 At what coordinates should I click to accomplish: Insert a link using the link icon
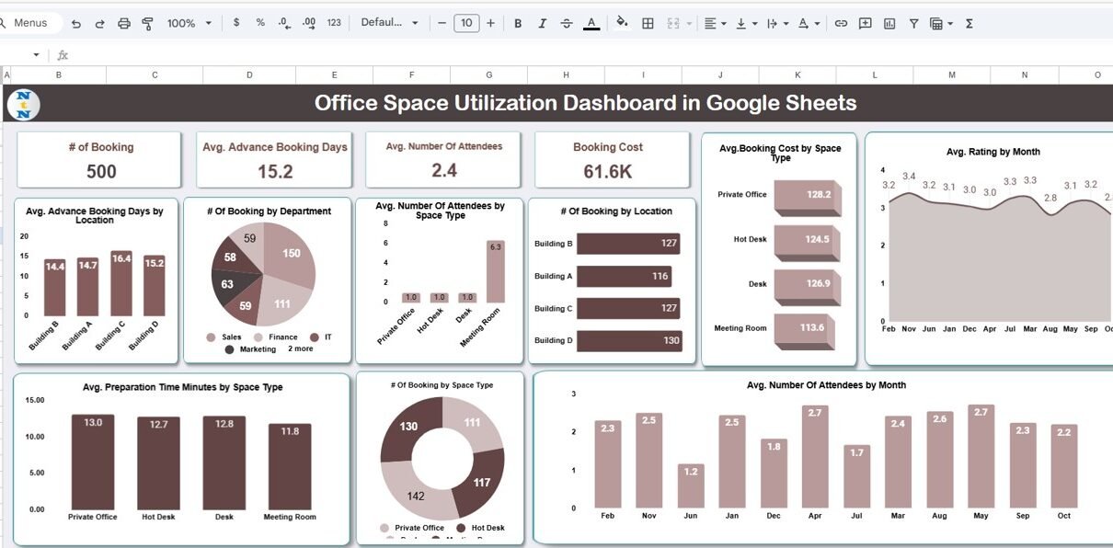[x=841, y=23]
